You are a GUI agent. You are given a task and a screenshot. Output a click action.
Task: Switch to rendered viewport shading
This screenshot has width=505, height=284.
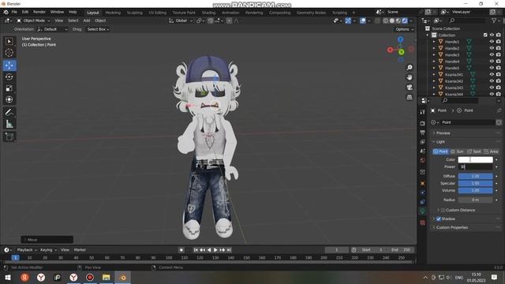405,21
